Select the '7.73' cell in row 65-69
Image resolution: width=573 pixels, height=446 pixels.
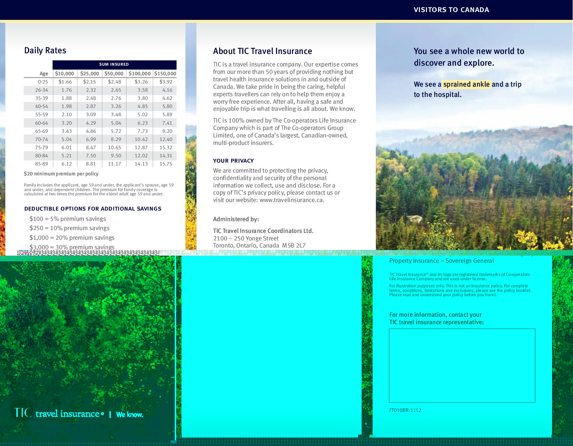point(142,131)
